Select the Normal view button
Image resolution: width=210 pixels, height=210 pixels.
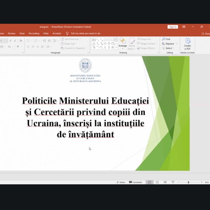[x=150, y=182]
